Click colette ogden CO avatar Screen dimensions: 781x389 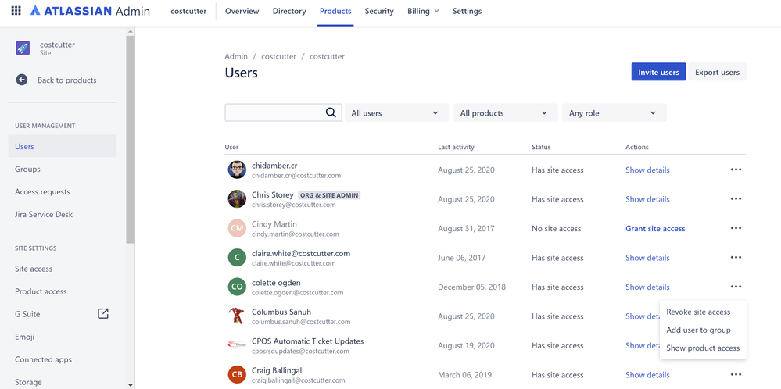[x=237, y=287]
